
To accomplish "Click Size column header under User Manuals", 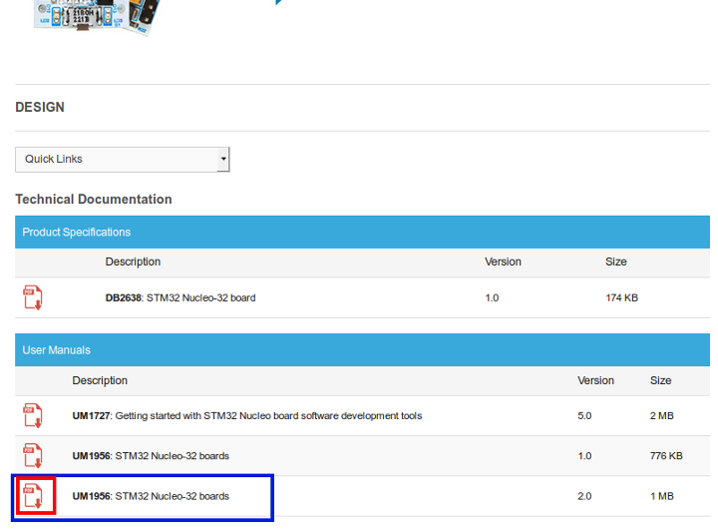I will (x=660, y=380).
